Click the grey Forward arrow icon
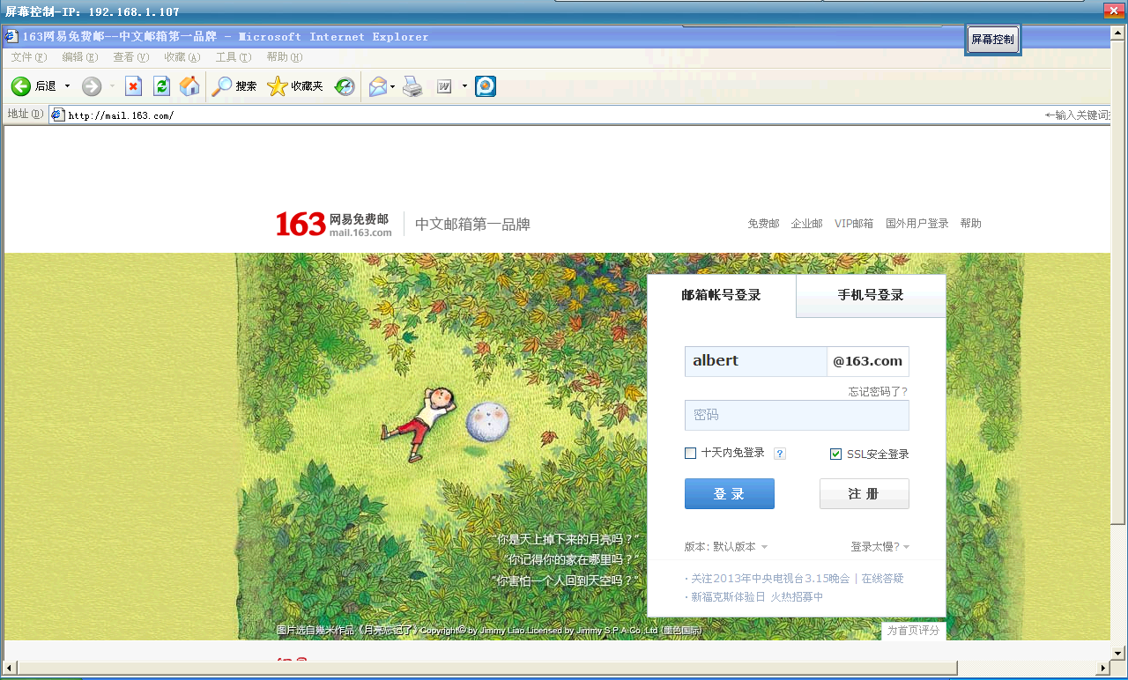1128x680 pixels. point(92,86)
